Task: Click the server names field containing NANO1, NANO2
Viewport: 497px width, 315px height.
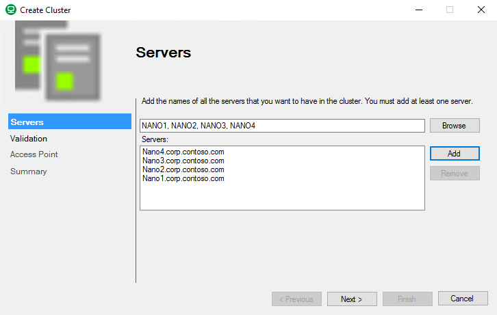Action: [282, 126]
